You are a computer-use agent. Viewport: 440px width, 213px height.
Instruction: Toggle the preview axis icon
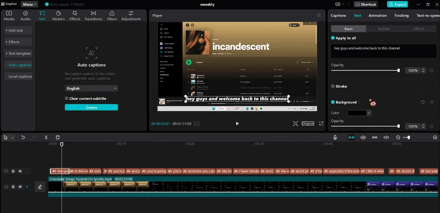[x=386, y=137]
